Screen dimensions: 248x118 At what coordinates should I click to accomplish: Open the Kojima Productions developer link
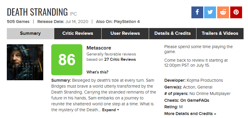[205, 80]
